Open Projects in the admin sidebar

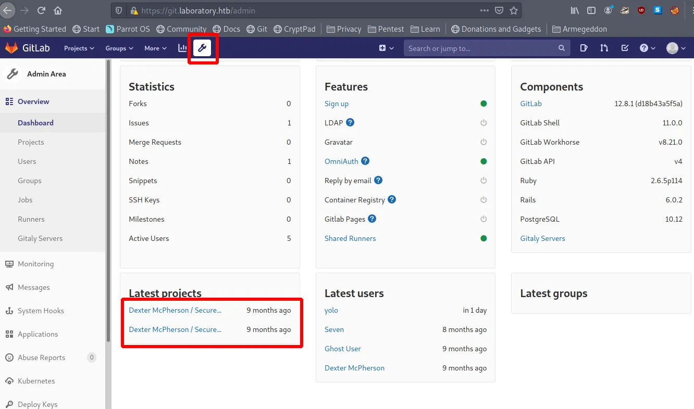[x=31, y=142]
